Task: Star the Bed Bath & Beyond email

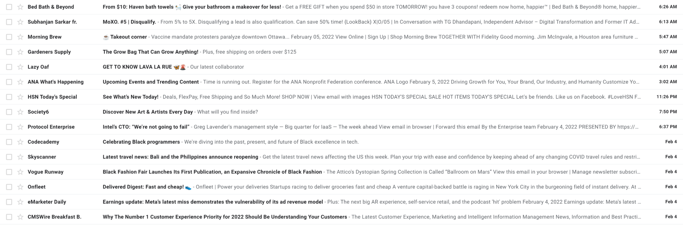Action: [20, 7]
